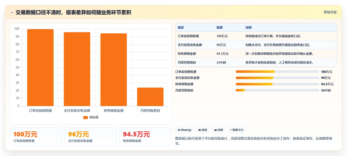347x156 pixels.
Task: Select the 96万元 支付系统实收金额 data card
Action: click(91, 137)
